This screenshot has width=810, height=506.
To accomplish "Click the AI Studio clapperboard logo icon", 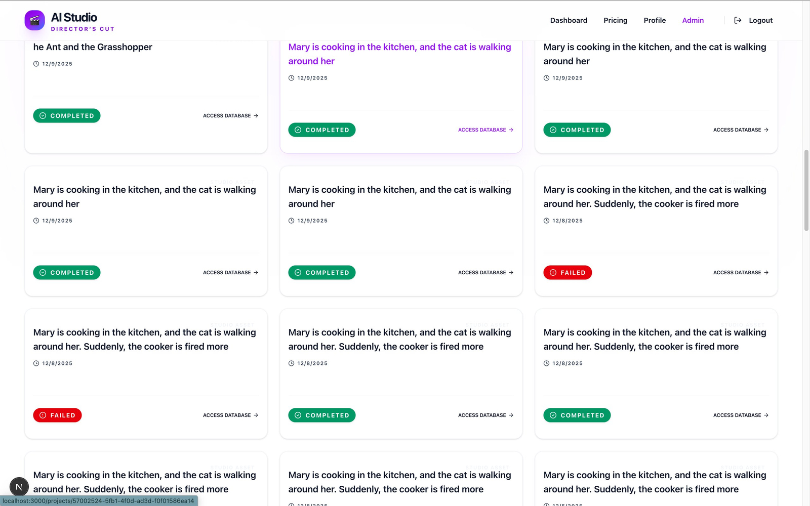I will [x=34, y=20].
